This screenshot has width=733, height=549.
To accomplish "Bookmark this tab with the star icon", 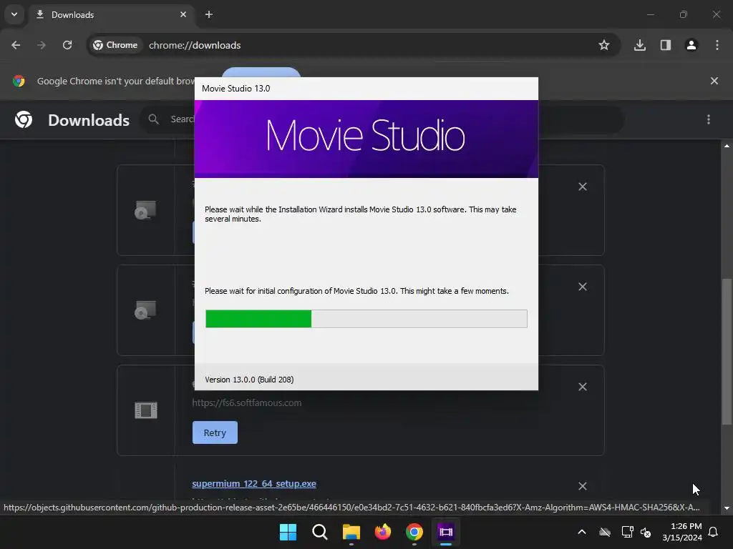I will (604, 45).
